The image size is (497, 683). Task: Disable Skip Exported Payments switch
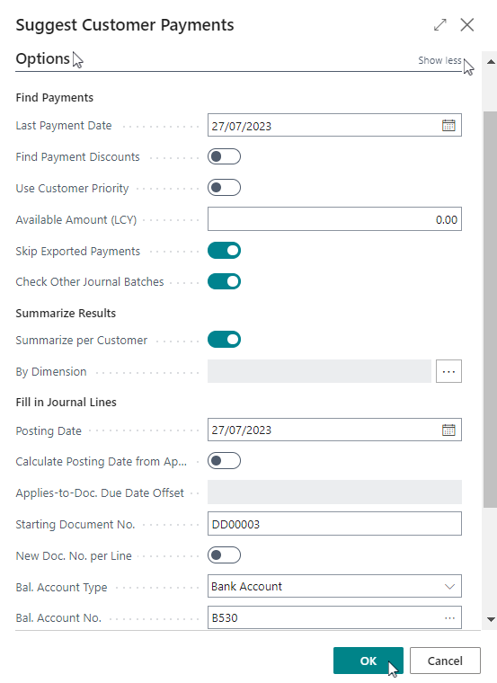(x=224, y=251)
